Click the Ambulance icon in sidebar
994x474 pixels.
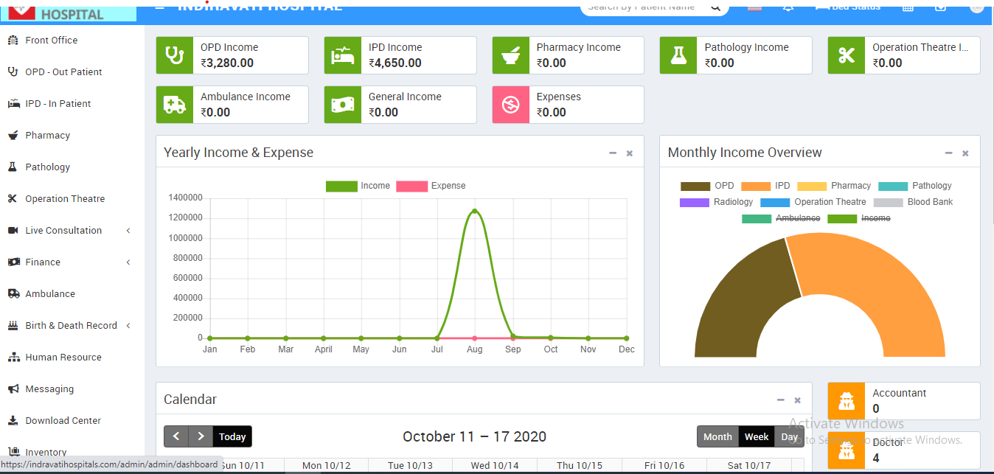tap(13, 294)
